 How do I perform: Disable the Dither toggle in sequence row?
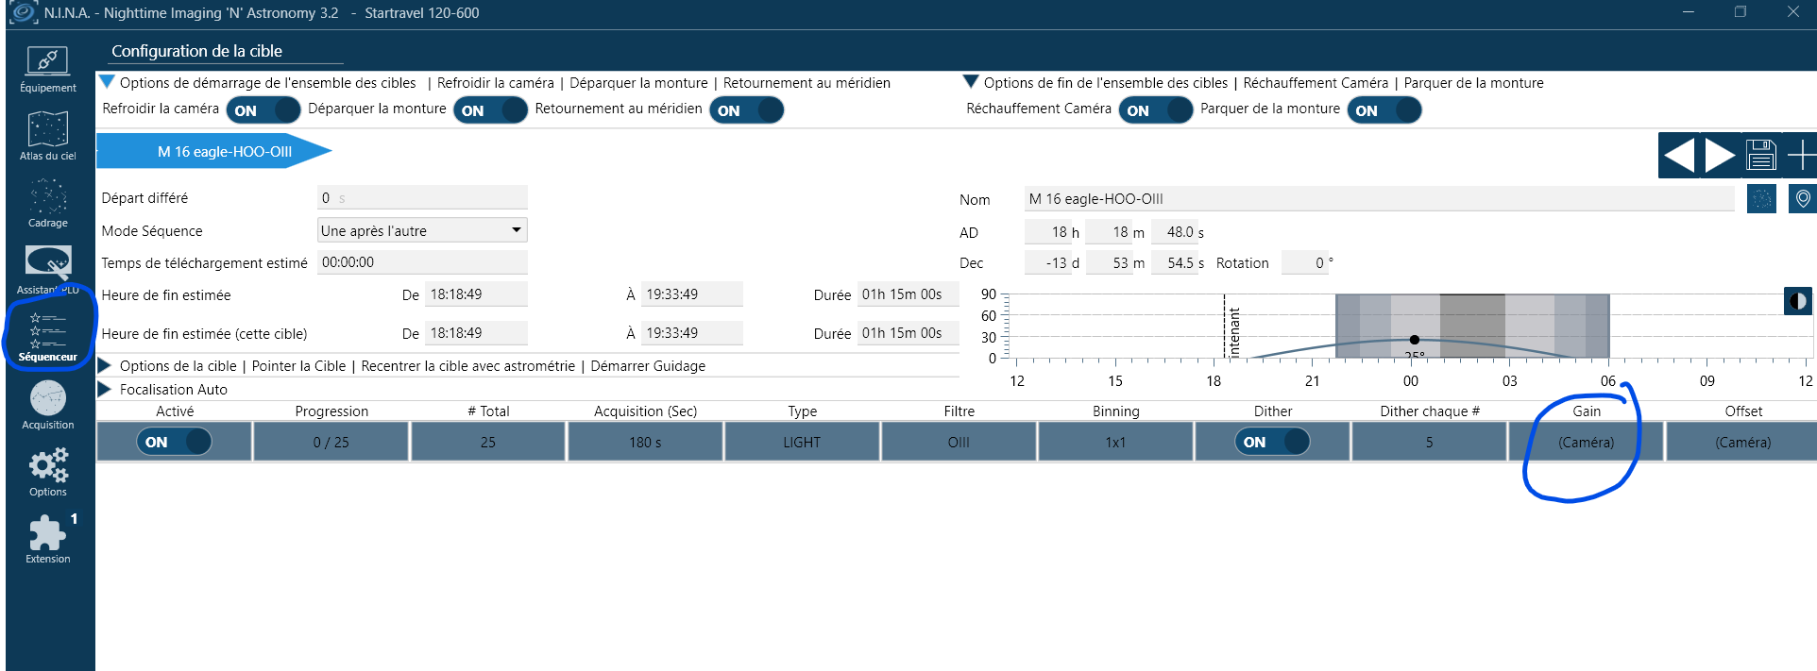(1272, 442)
